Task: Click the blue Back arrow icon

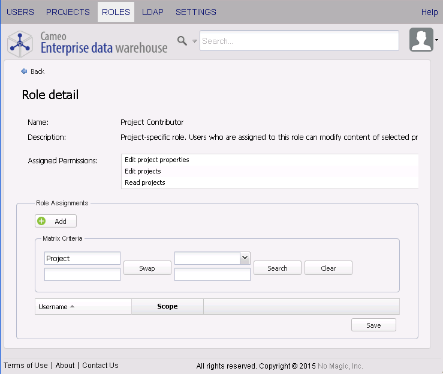Action: click(x=24, y=71)
